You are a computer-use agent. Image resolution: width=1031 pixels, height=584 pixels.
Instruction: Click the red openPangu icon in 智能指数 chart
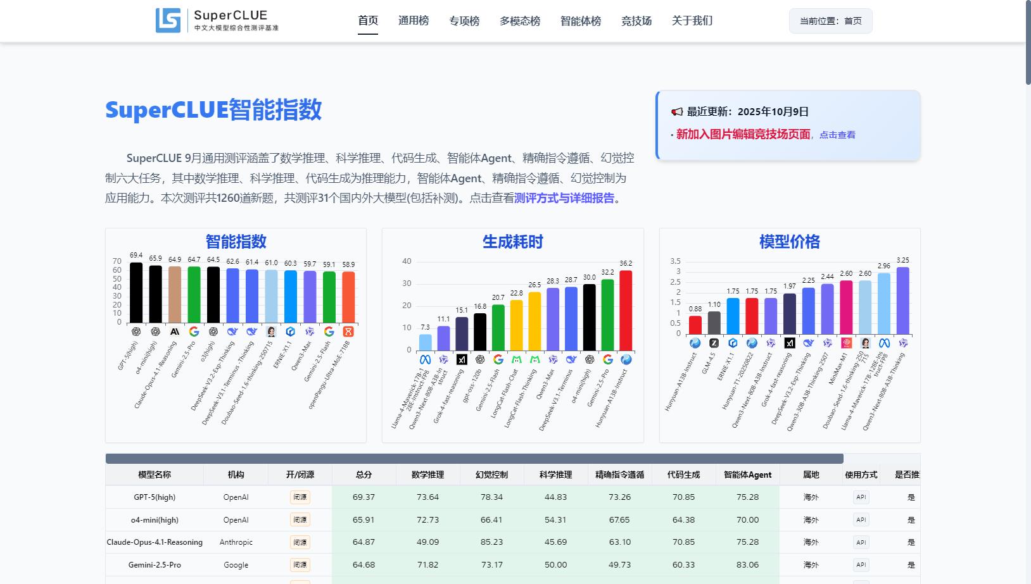(348, 332)
